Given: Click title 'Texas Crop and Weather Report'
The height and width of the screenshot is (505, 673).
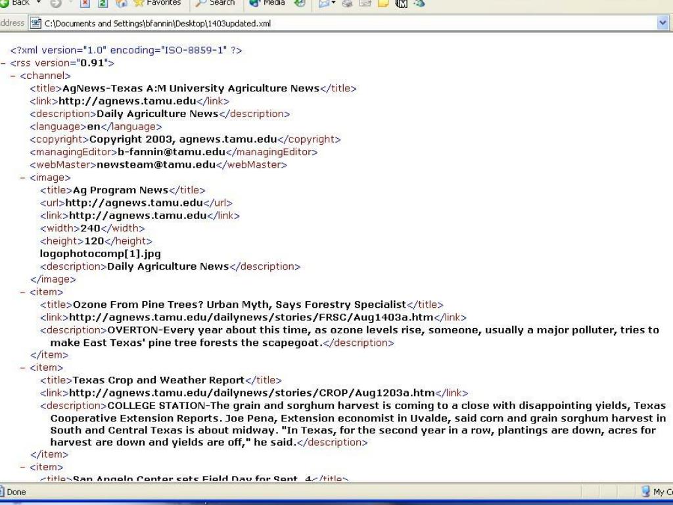Looking at the screenshot, I should pos(158,381).
